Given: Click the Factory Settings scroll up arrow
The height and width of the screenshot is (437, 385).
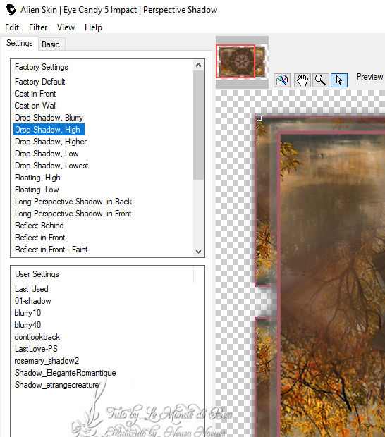Looking at the screenshot, I should click(x=199, y=66).
